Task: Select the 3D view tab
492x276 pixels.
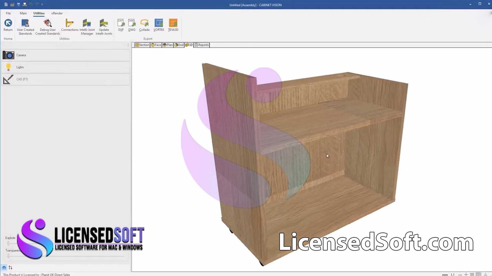Action: [x=189, y=45]
